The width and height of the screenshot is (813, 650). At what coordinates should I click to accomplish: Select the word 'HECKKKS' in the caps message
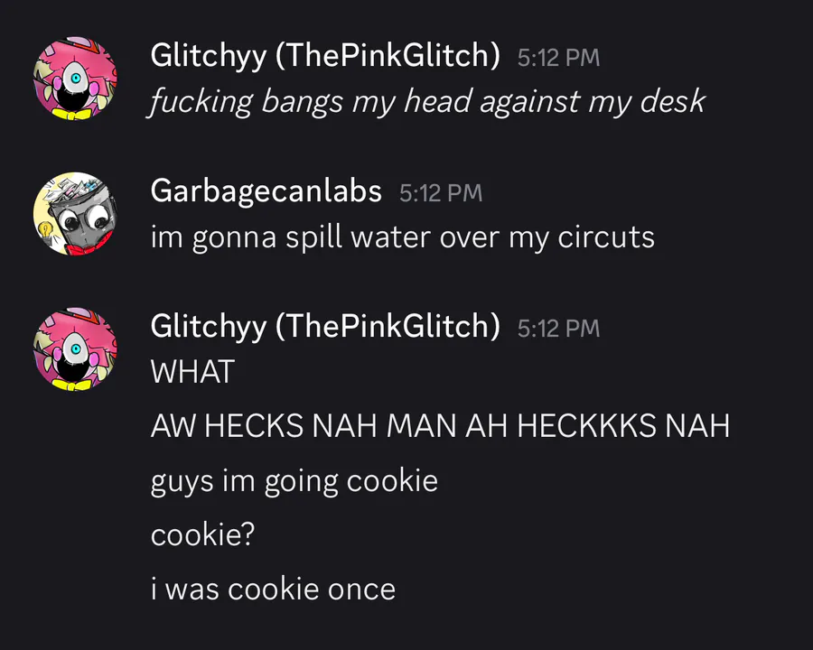586,425
